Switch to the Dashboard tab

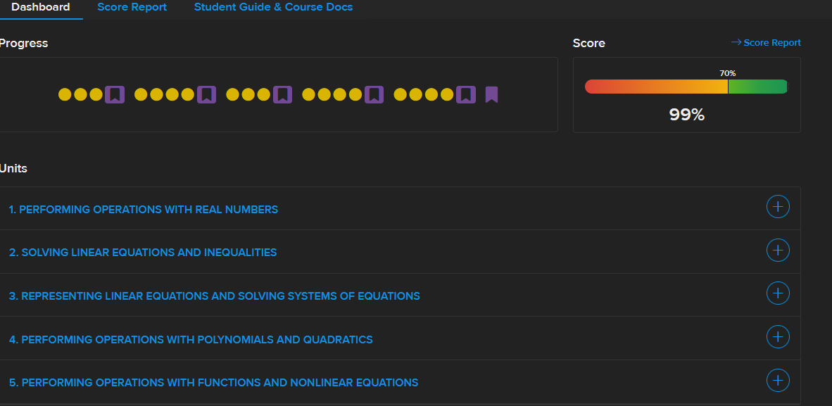[x=40, y=8]
